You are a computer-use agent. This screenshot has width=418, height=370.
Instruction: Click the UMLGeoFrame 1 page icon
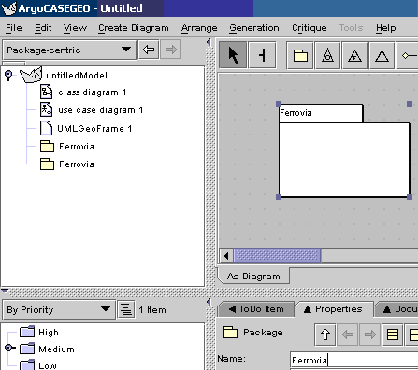[x=46, y=128]
